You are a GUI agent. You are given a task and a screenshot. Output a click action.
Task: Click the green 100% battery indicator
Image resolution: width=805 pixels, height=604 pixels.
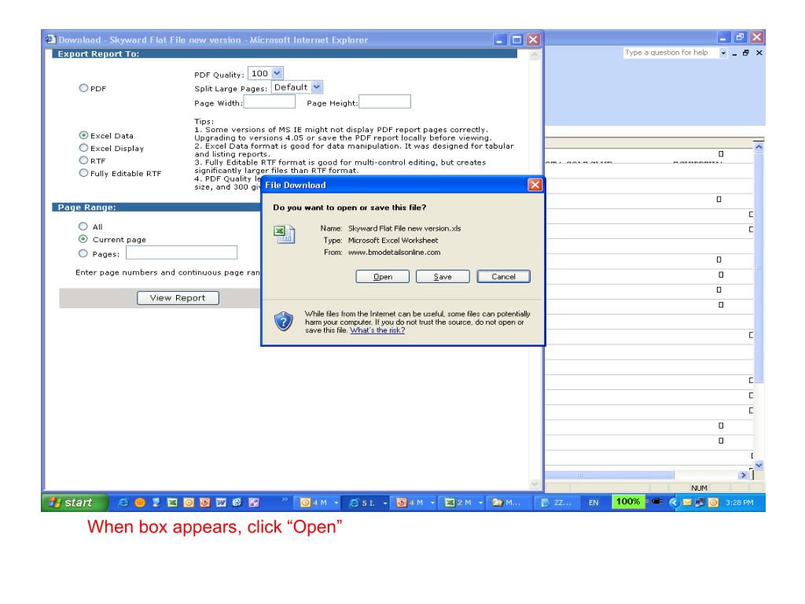[627, 502]
